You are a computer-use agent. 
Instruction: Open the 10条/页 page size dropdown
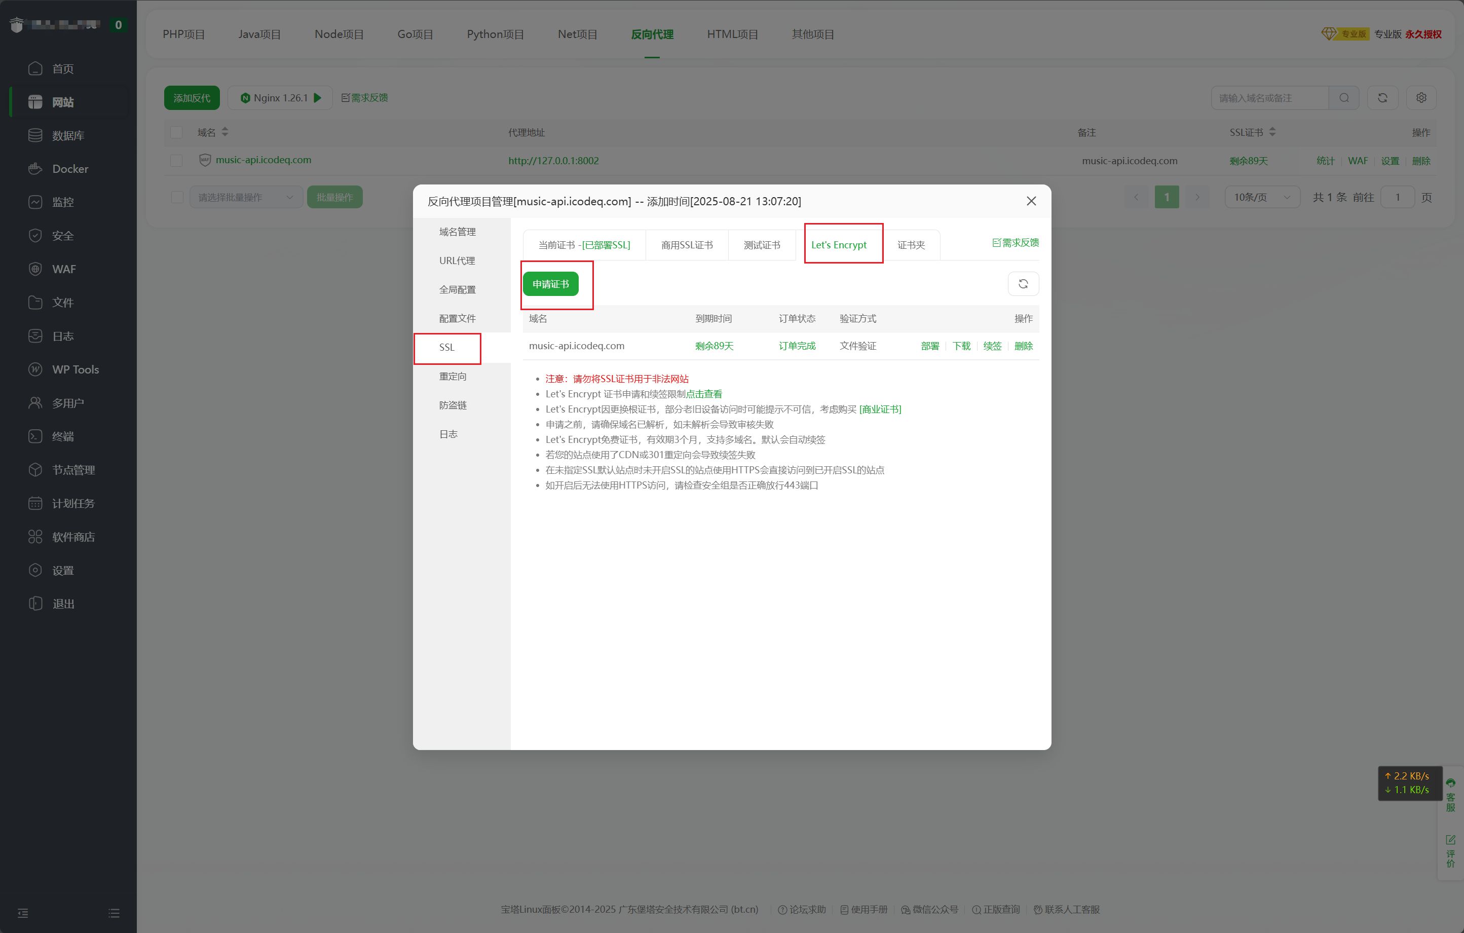coord(1262,197)
